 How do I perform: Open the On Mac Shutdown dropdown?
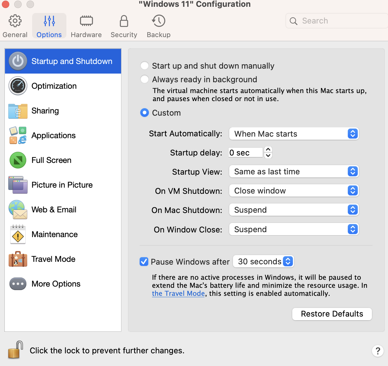click(294, 210)
